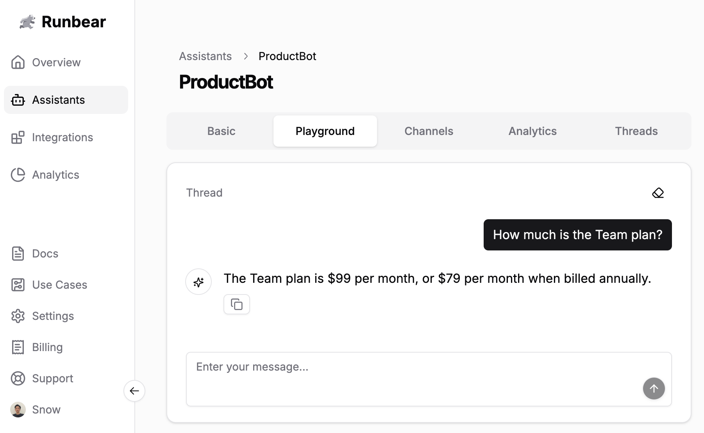The height and width of the screenshot is (433, 704).
Task: Click the Runbear logo
Action: coord(63,22)
